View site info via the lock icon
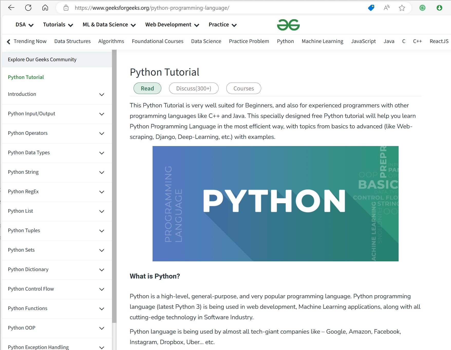The image size is (451, 350). pos(66,8)
